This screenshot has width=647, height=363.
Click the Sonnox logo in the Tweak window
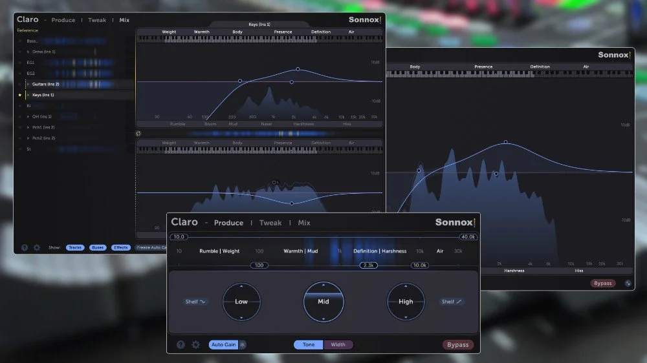[614, 55]
